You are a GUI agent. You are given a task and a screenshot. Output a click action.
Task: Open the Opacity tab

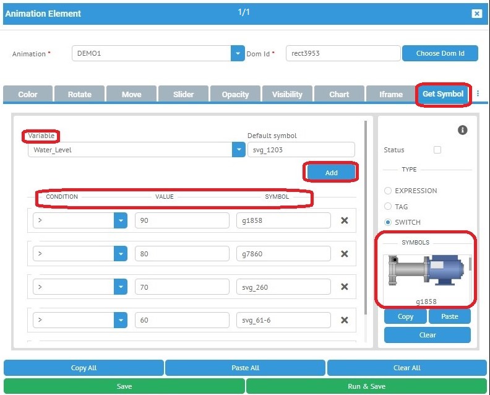click(x=235, y=94)
